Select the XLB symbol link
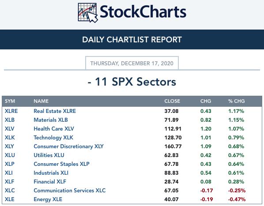Screen dimensions: 264x206 click(10, 120)
